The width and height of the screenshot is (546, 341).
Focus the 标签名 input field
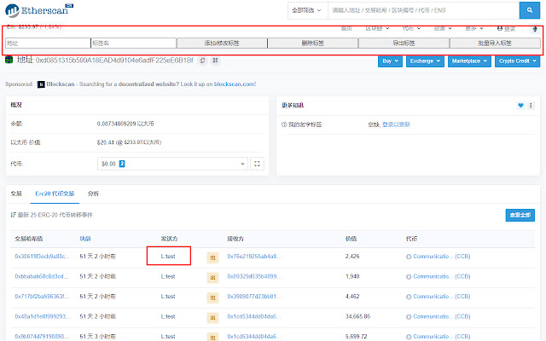(133, 43)
